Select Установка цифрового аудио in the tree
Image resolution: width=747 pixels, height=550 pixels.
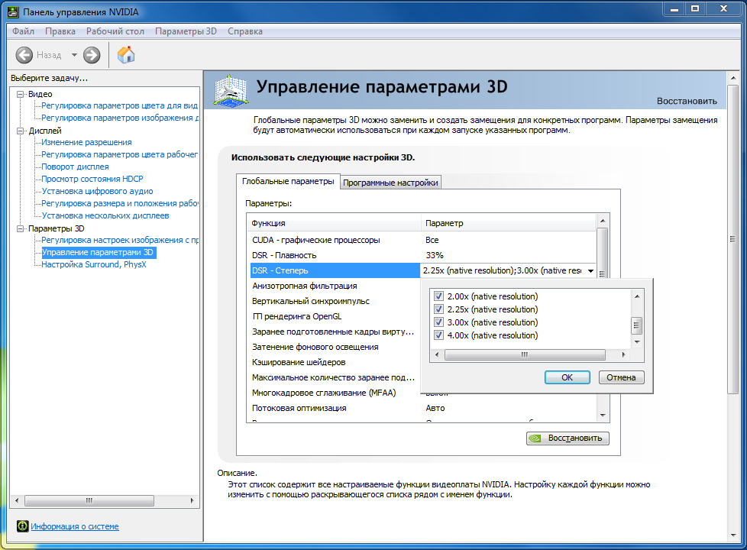pyautogui.click(x=97, y=191)
